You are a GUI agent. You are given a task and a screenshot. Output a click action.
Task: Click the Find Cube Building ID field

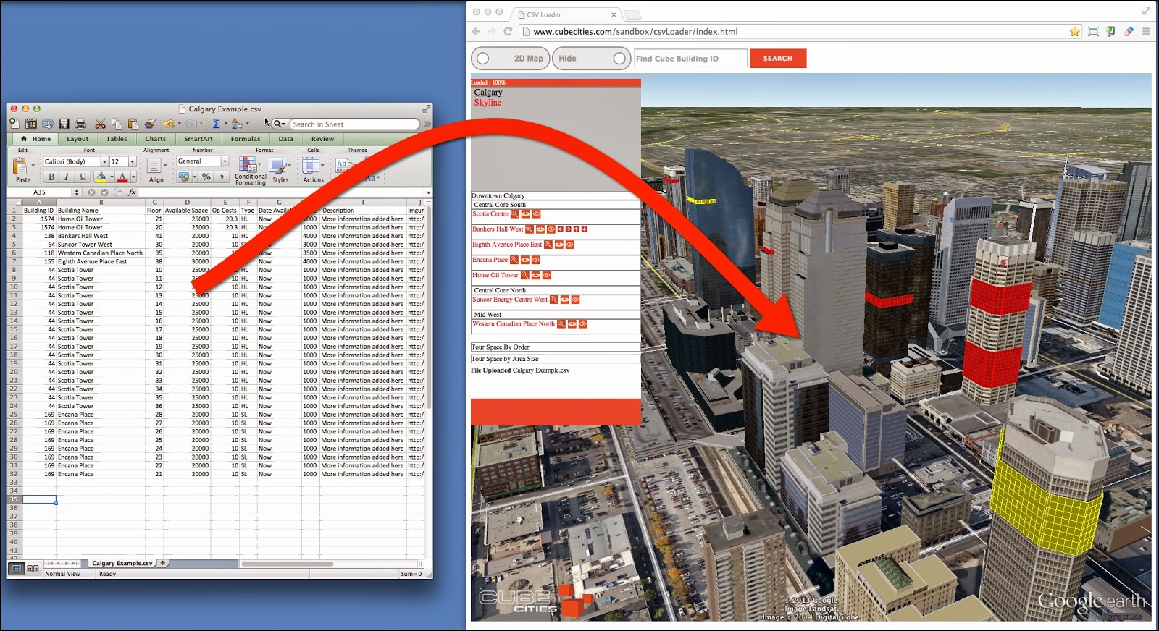click(x=690, y=59)
